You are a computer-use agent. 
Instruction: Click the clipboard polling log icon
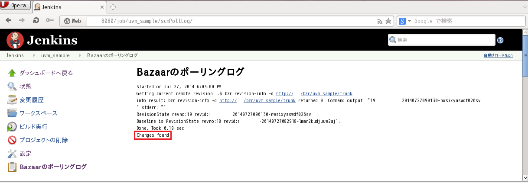click(x=12, y=167)
